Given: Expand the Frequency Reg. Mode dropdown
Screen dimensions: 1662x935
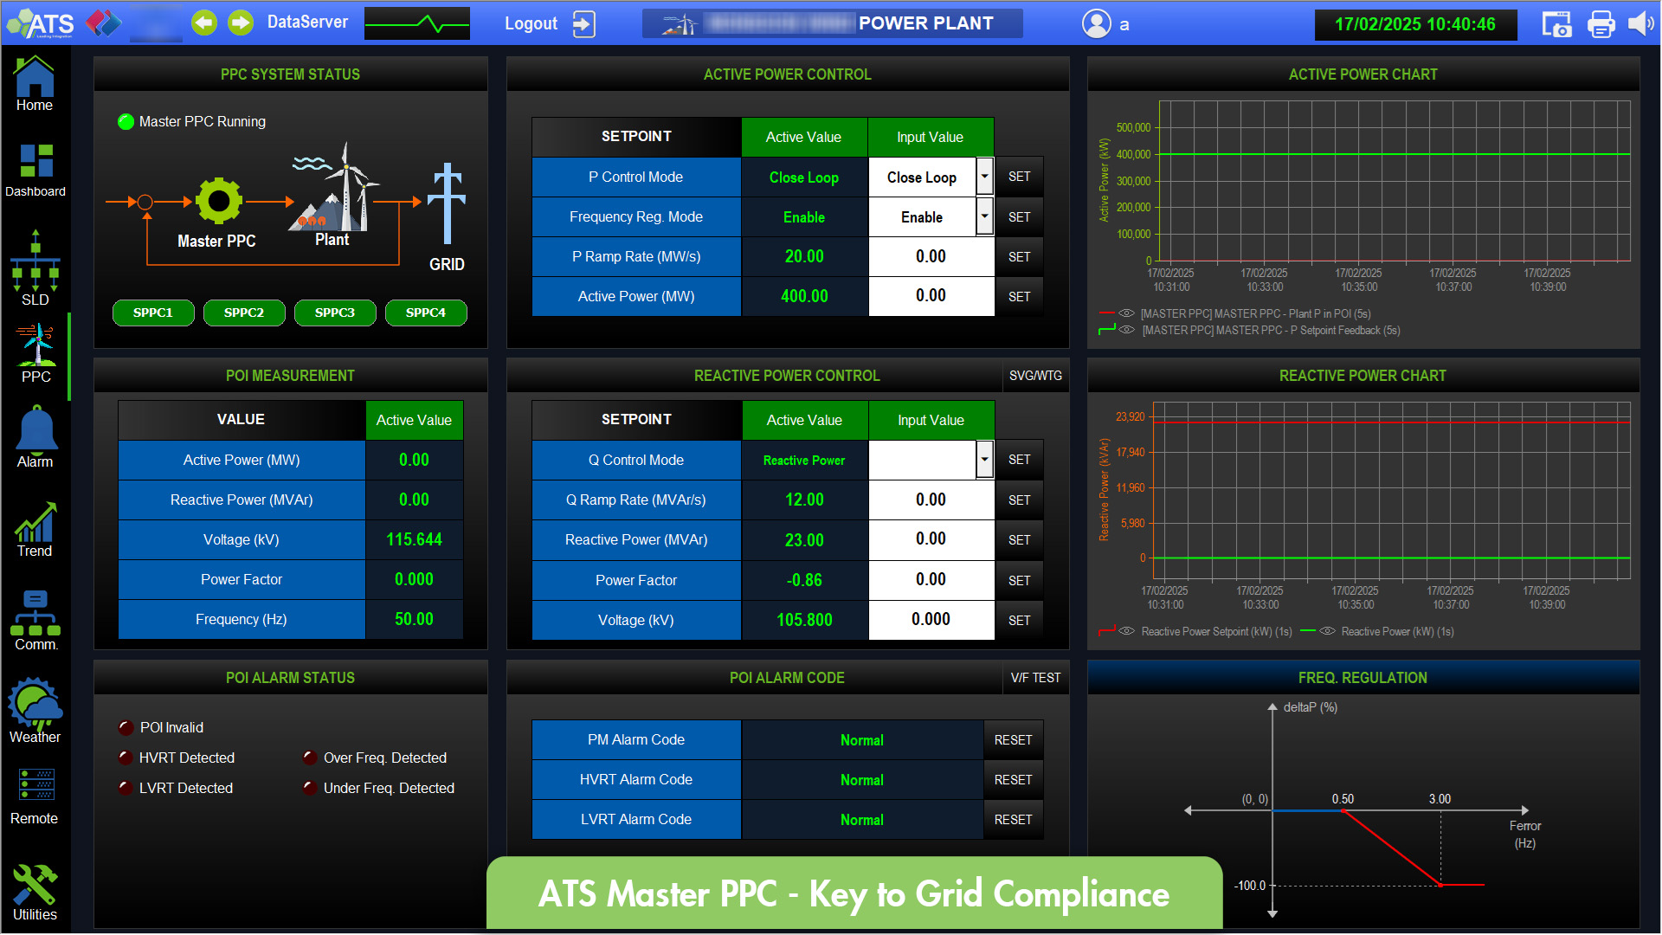Looking at the screenshot, I should click(984, 216).
